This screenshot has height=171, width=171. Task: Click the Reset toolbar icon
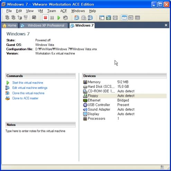pyautogui.click(x=65, y=18)
